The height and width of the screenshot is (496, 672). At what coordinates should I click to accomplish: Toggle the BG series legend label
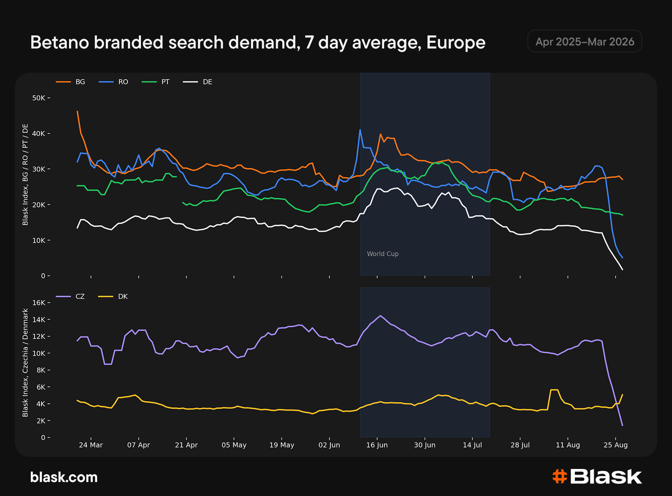tap(80, 82)
